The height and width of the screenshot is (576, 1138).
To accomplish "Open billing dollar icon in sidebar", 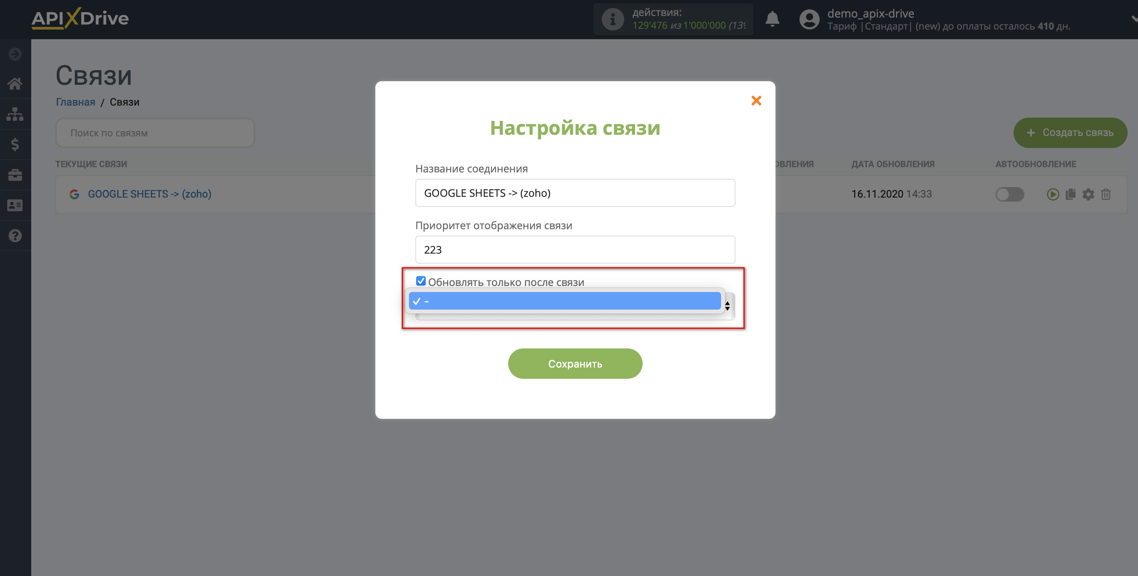I will pyautogui.click(x=15, y=144).
